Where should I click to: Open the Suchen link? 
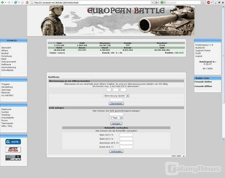click(5, 112)
